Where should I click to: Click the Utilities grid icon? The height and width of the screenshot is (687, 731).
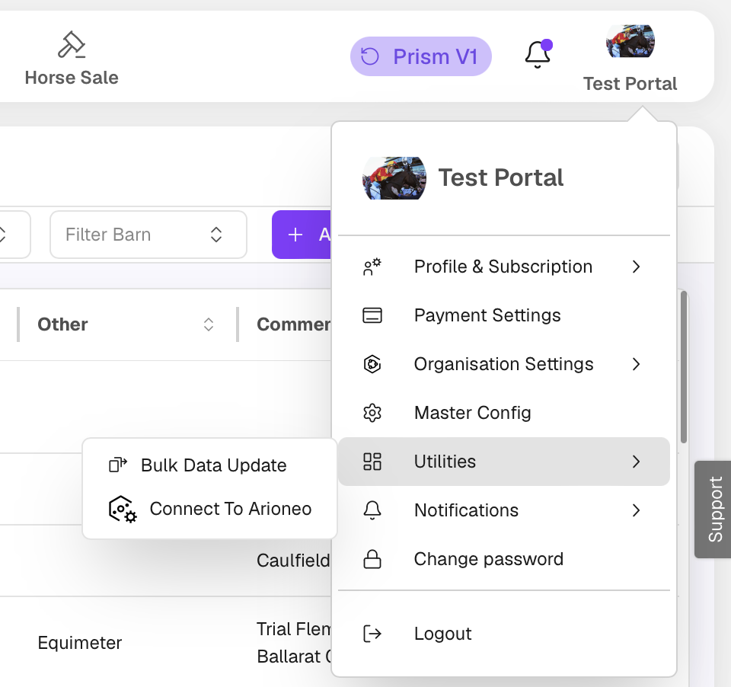click(x=372, y=462)
